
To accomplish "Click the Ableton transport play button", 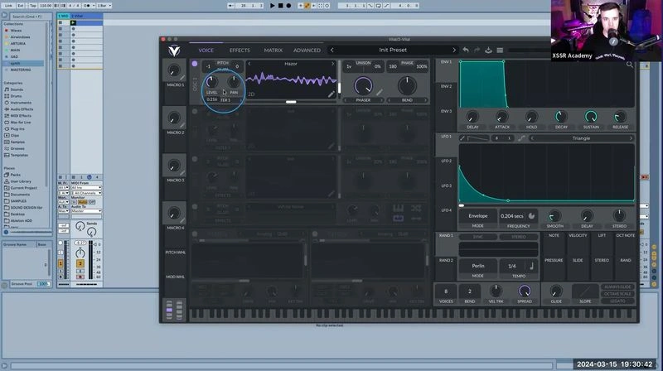I will coord(273,6).
